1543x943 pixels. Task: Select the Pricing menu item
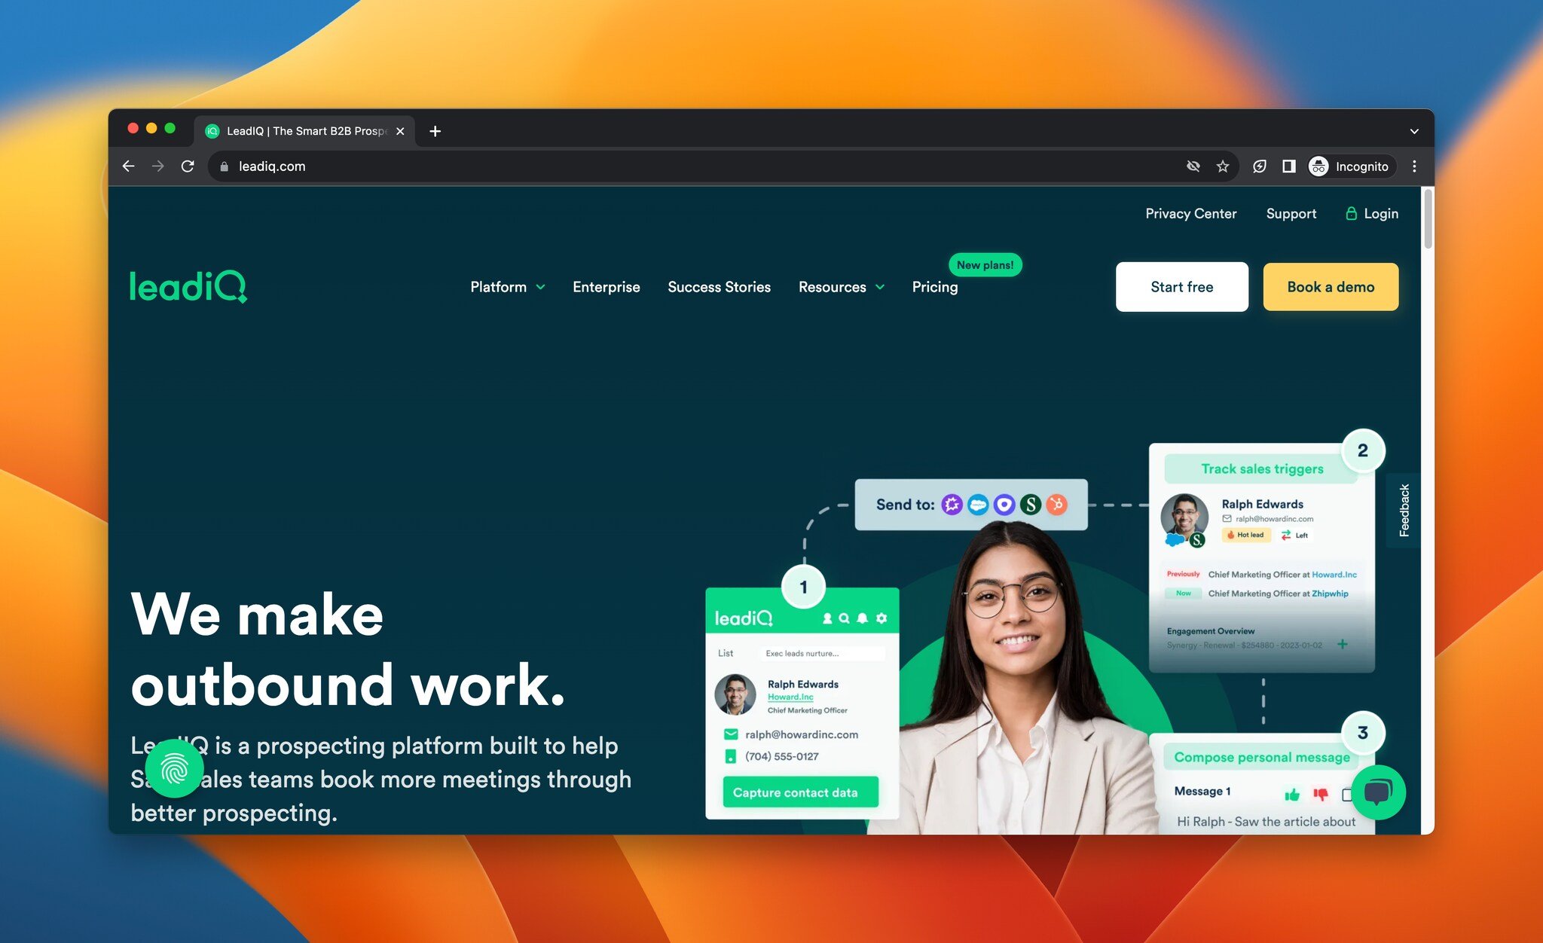(x=935, y=285)
